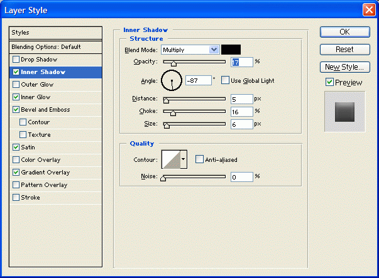Click the Angle value input field
The height and width of the screenshot is (278, 379).
tap(198, 80)
